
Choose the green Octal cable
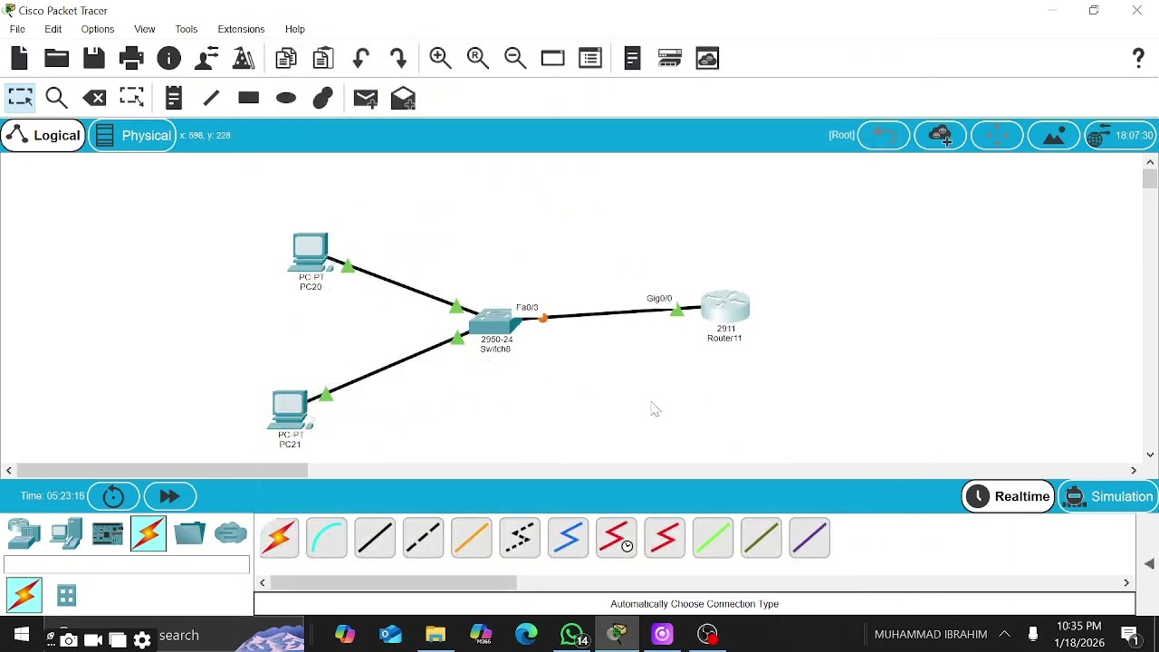tap(714, 538)
